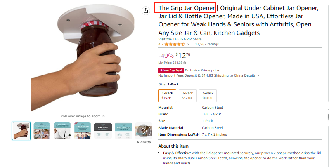
Task: Click the list price info icon
Action: coord(184,63)
